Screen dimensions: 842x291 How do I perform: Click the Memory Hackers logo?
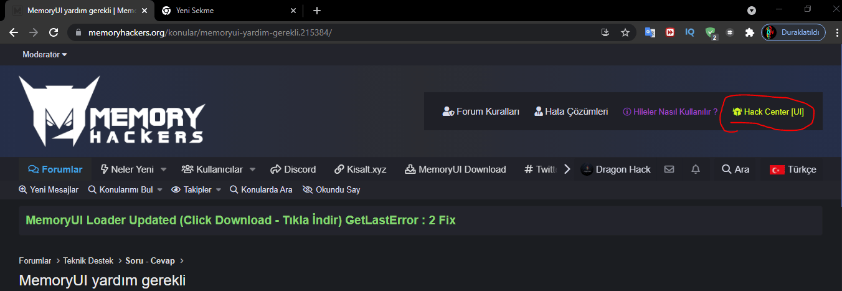pos(111,111)
